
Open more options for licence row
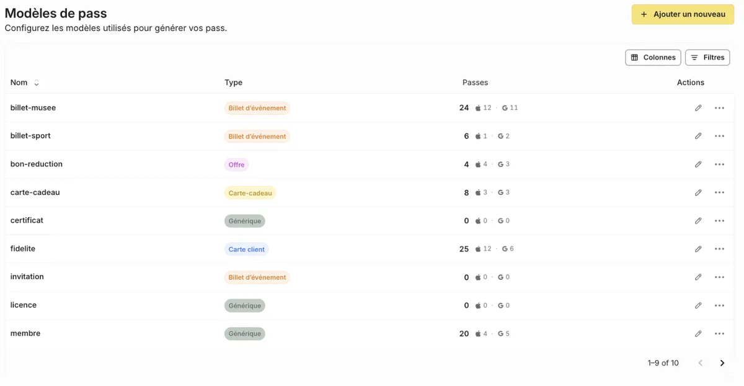(719, 305)
